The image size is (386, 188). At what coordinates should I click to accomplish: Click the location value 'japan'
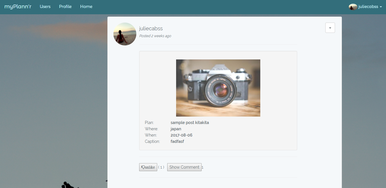point(176,129)
